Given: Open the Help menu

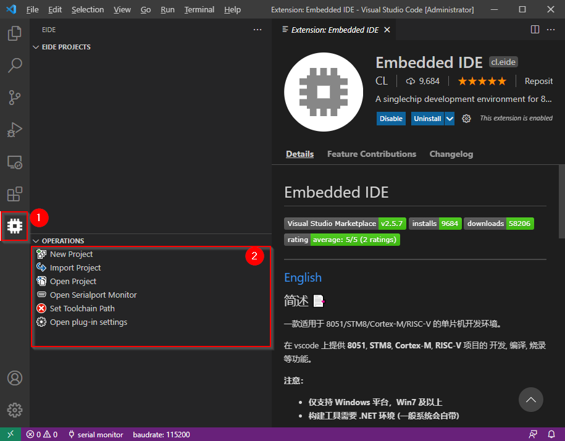Looking at the screenshot, I should pyautogui.click(x=232, y=10).
